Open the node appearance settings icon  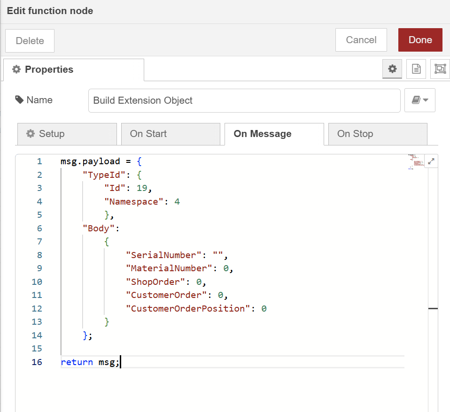[x=440, y=69]
